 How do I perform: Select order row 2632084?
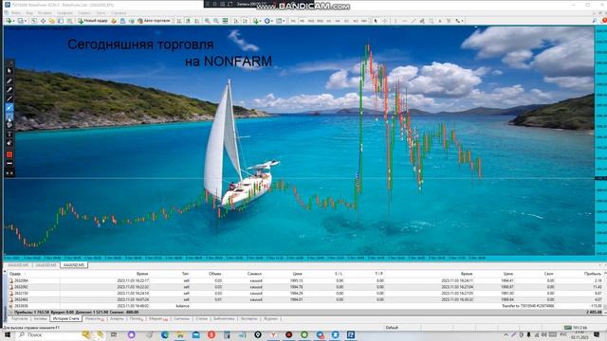tap(305, 280)
